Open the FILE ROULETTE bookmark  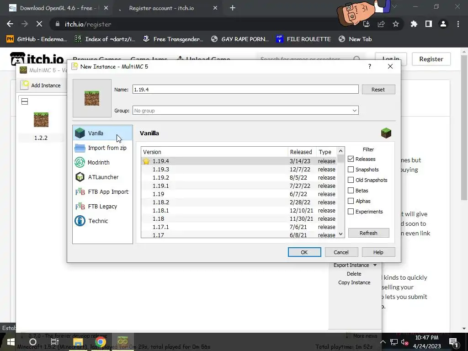coord(303,39)
